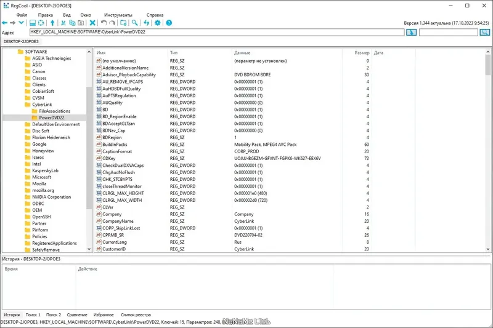This screenshot has height=328, width=493.
Task: Click the folder icon next to Microsoft key
Action: coord(28,177)
